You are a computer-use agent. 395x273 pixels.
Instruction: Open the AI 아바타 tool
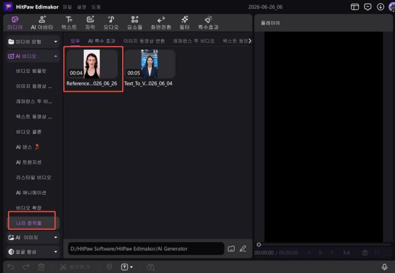click(x=42, y=22)
